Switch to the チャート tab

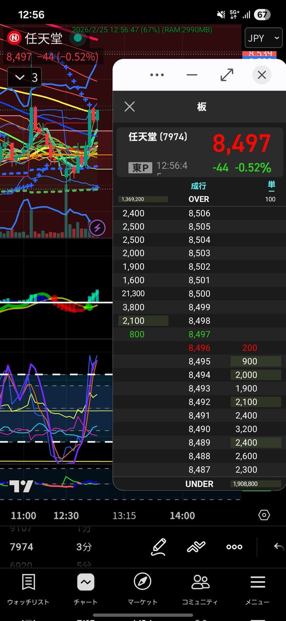[x=86, y=590]
